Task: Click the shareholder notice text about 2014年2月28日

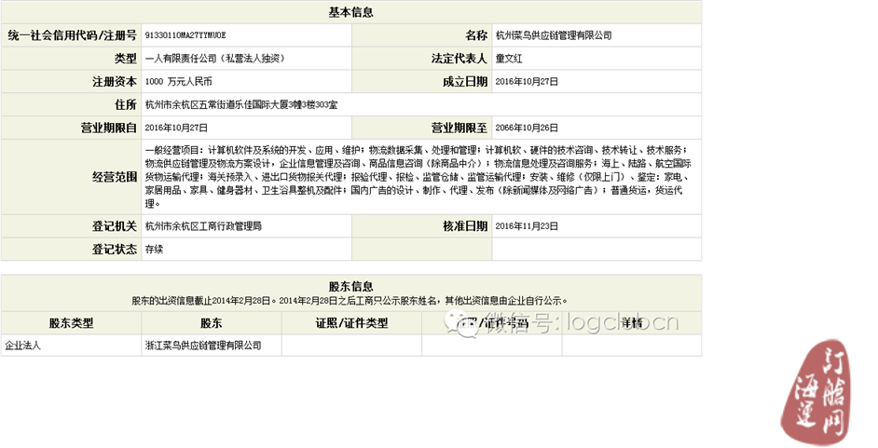Action: click(350, 301)
